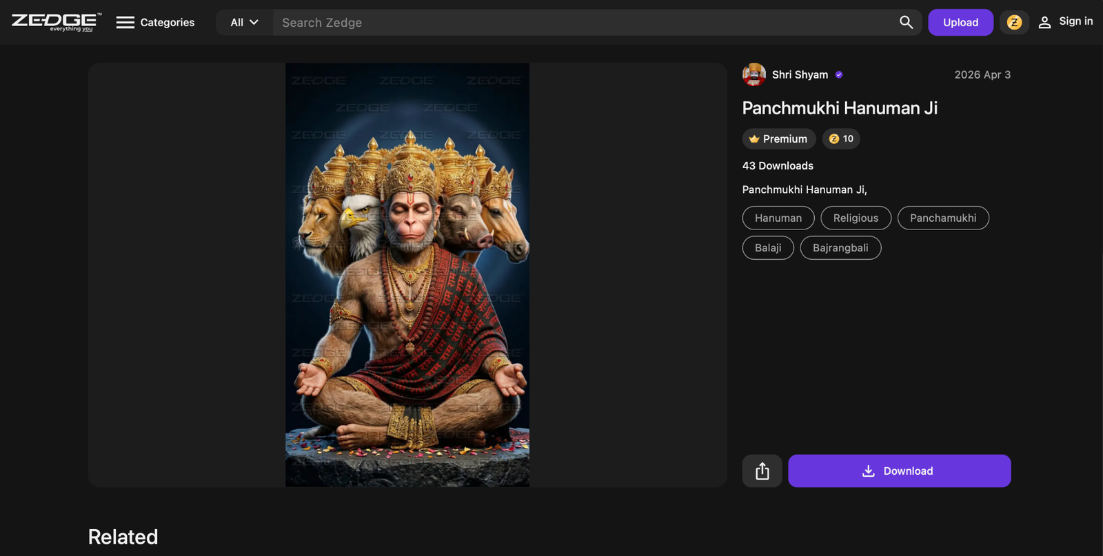Click the purple Download button
Screen dimensions: 1103x556
tap(900, 471)
